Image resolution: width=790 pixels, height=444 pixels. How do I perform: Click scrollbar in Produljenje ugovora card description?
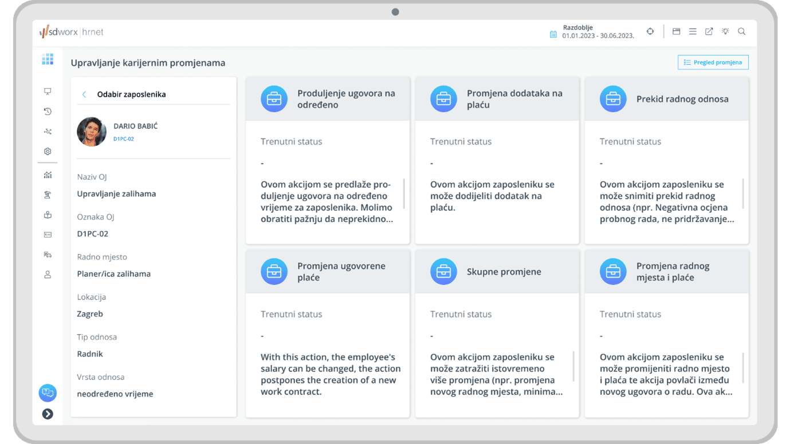click(404, 193)
